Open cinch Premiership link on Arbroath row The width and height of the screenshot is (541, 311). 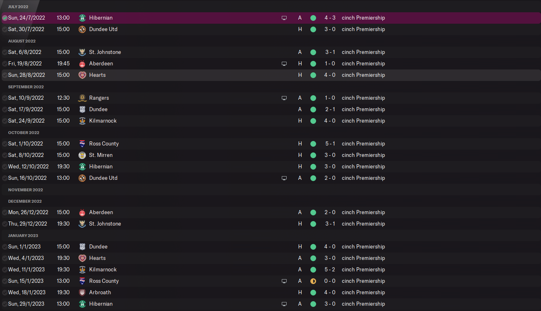(x=363, y=293)
